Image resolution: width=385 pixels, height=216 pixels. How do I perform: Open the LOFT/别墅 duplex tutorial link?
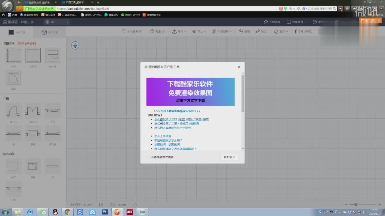point(181,119)
